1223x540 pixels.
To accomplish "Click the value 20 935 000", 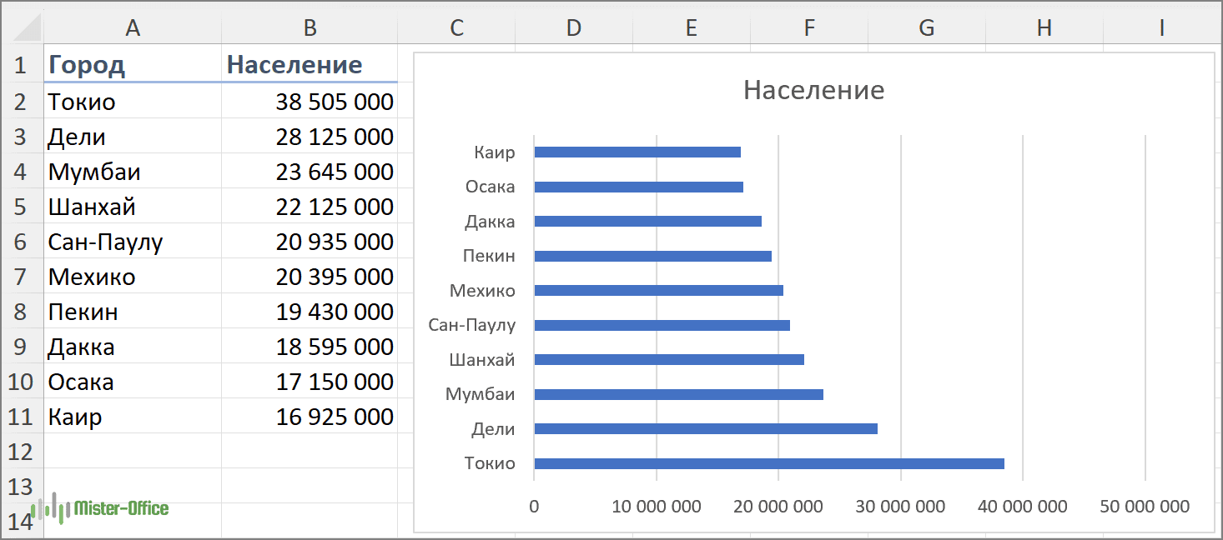I will [335, 242].
